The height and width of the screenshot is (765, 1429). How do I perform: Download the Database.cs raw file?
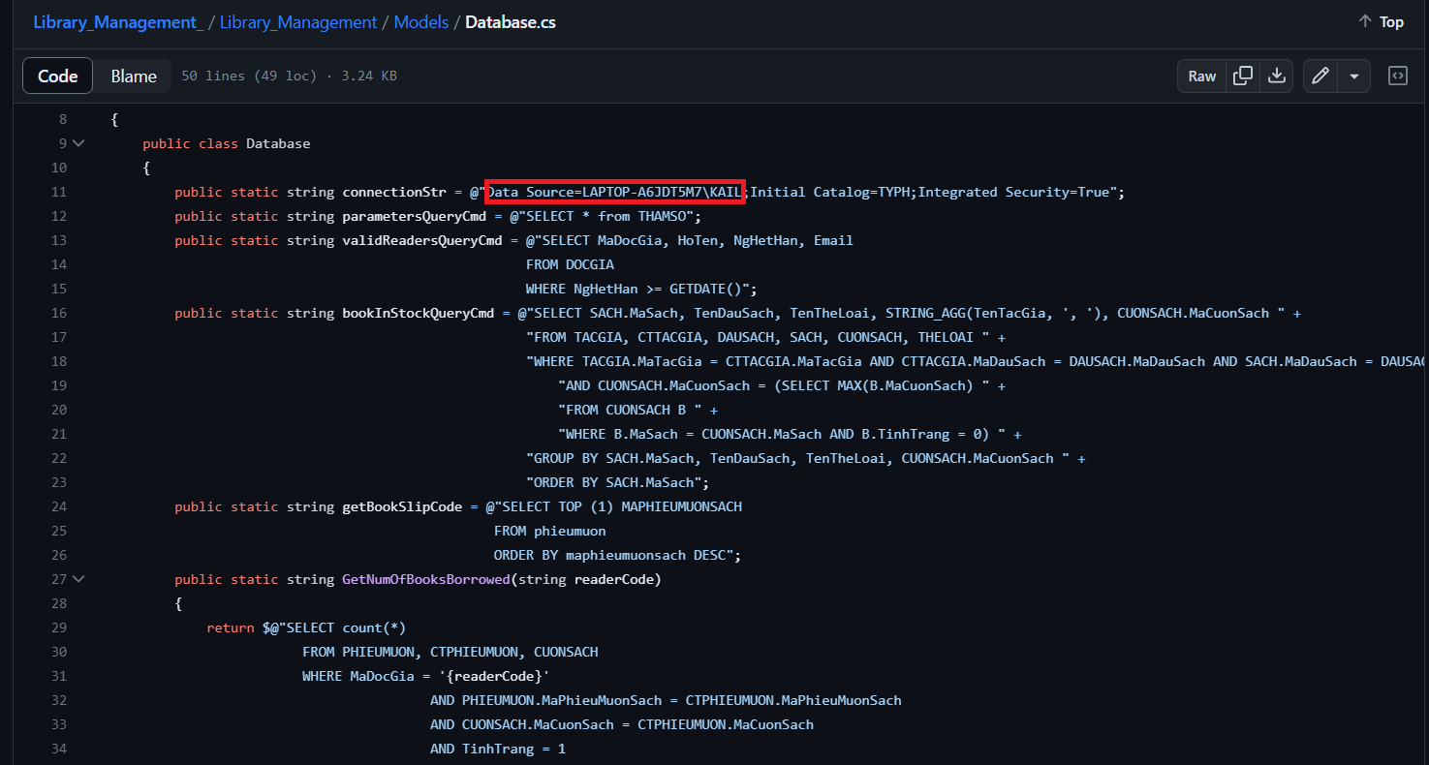1278,75
